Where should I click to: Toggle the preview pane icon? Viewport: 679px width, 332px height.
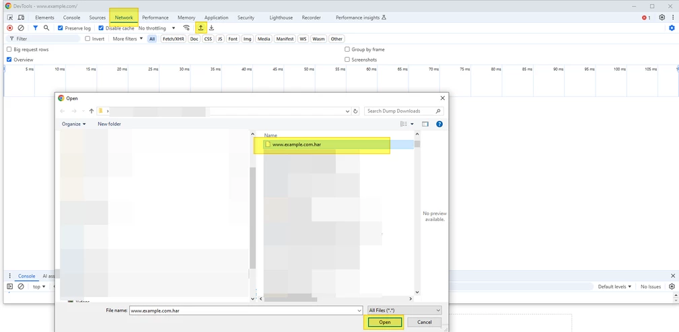pyautogui.click(x=425, y=124)
